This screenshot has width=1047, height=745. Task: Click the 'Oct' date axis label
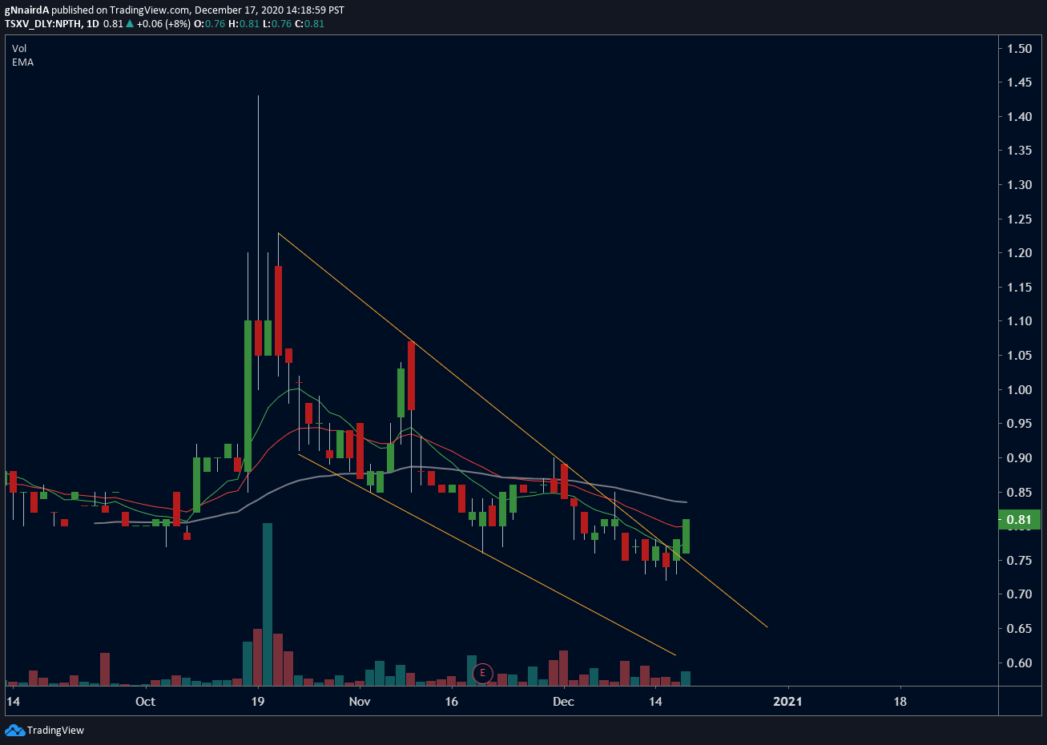point(145,702)
